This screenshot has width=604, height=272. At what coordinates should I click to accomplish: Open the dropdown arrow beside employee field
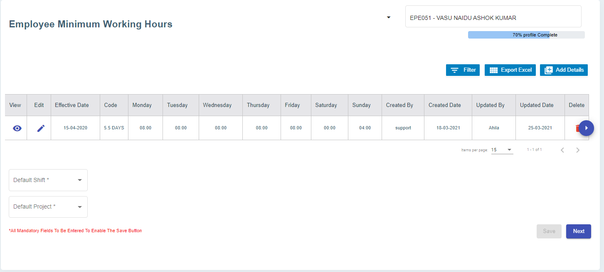tap(389, 17)
